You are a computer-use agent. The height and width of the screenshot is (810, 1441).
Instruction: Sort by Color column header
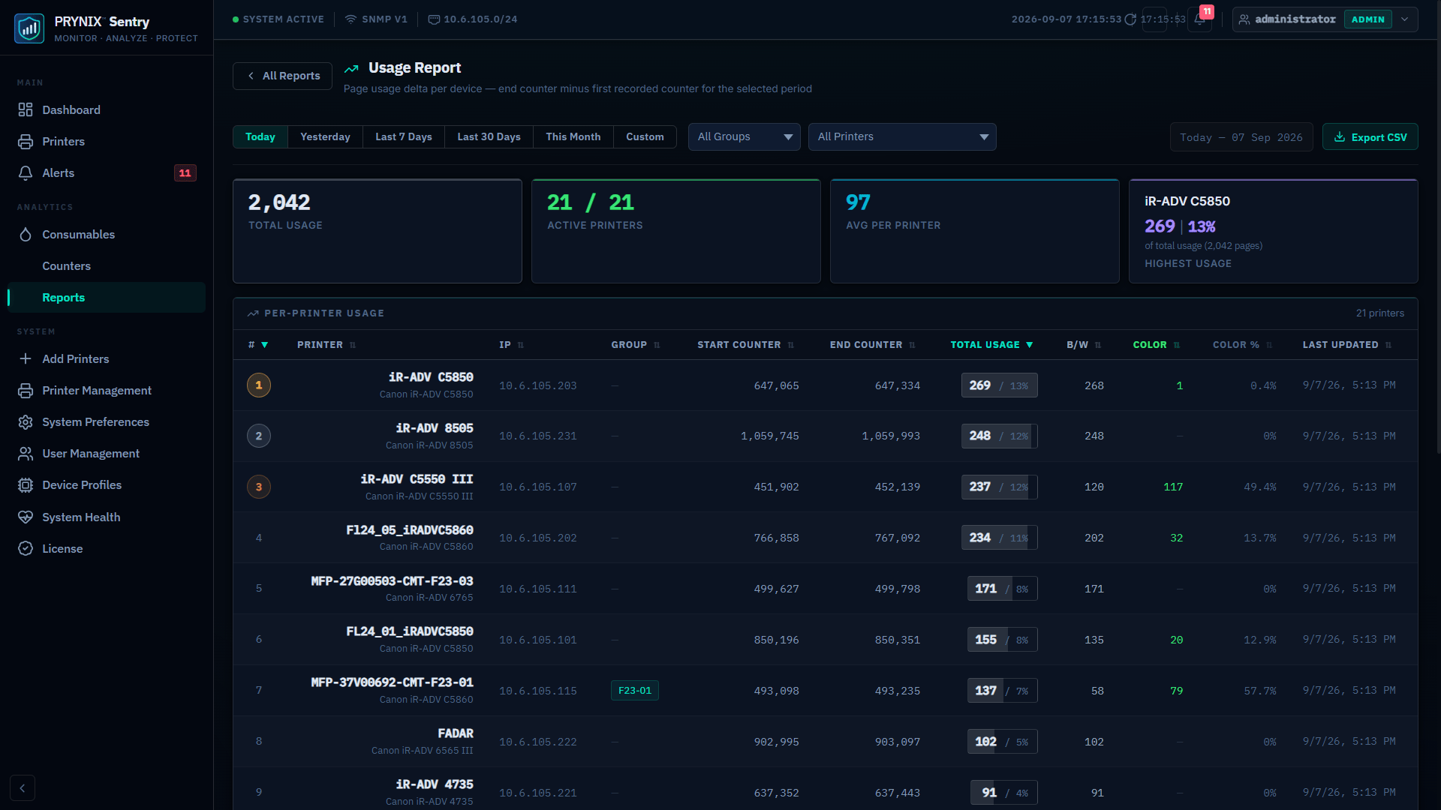tap(1157, 345)
